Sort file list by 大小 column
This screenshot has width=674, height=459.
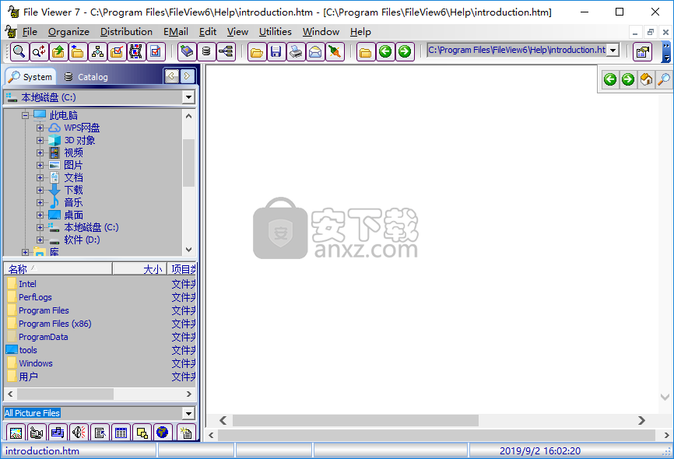pos(139,269)
